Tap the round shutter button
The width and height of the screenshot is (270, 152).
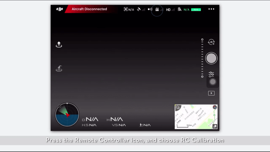[211, 58]
